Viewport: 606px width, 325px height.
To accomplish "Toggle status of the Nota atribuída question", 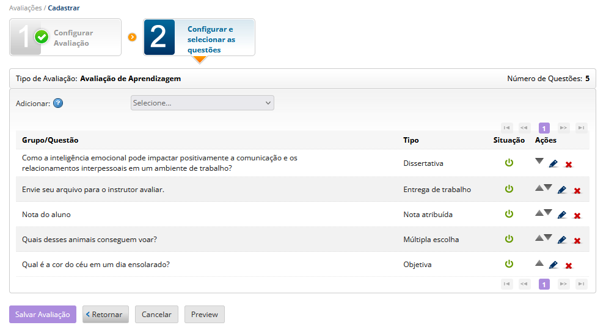I will (x=509, y=214).
